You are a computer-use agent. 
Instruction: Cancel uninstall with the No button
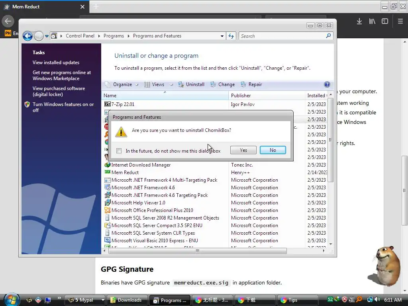tap(273, 150)
